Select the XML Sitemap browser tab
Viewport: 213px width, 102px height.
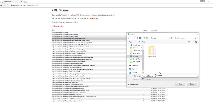(x=11, y=2)
